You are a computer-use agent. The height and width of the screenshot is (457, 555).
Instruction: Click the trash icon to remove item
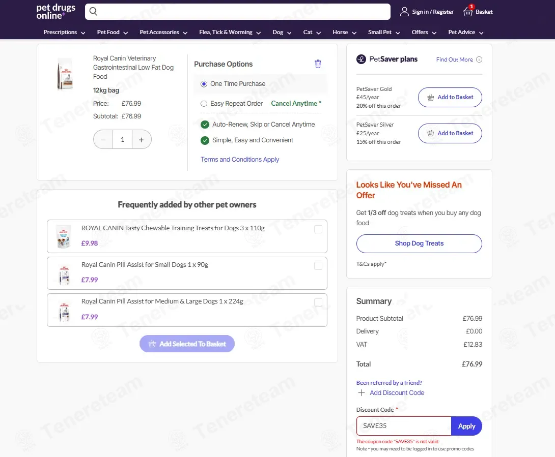point(318,64)
